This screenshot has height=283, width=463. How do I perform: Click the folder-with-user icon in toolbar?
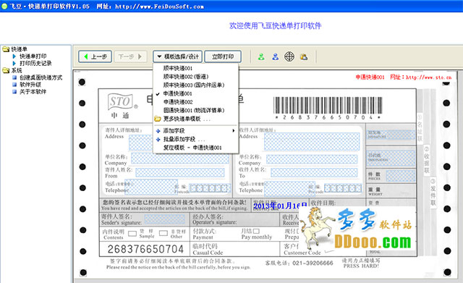(x=304, y=56)
